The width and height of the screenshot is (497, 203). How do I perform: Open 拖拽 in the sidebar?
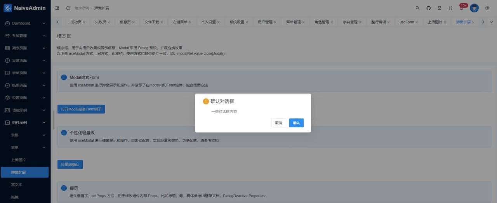[x=25, y=197]
